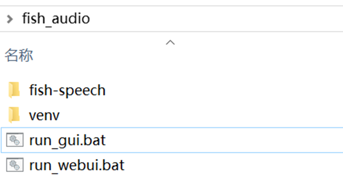Select the venv folder name label
This screenshot has height=185, width=343.
pyautogui.click(x=44, y=115)
